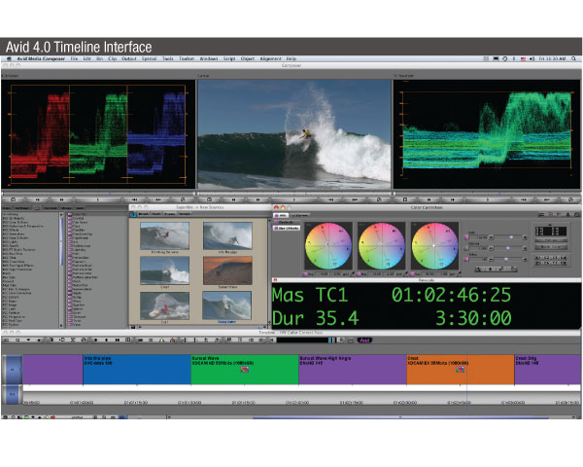Click the Match Color button
Image resolution: width=583 pixels, height=467 pixels.
[x=551, y=246]
